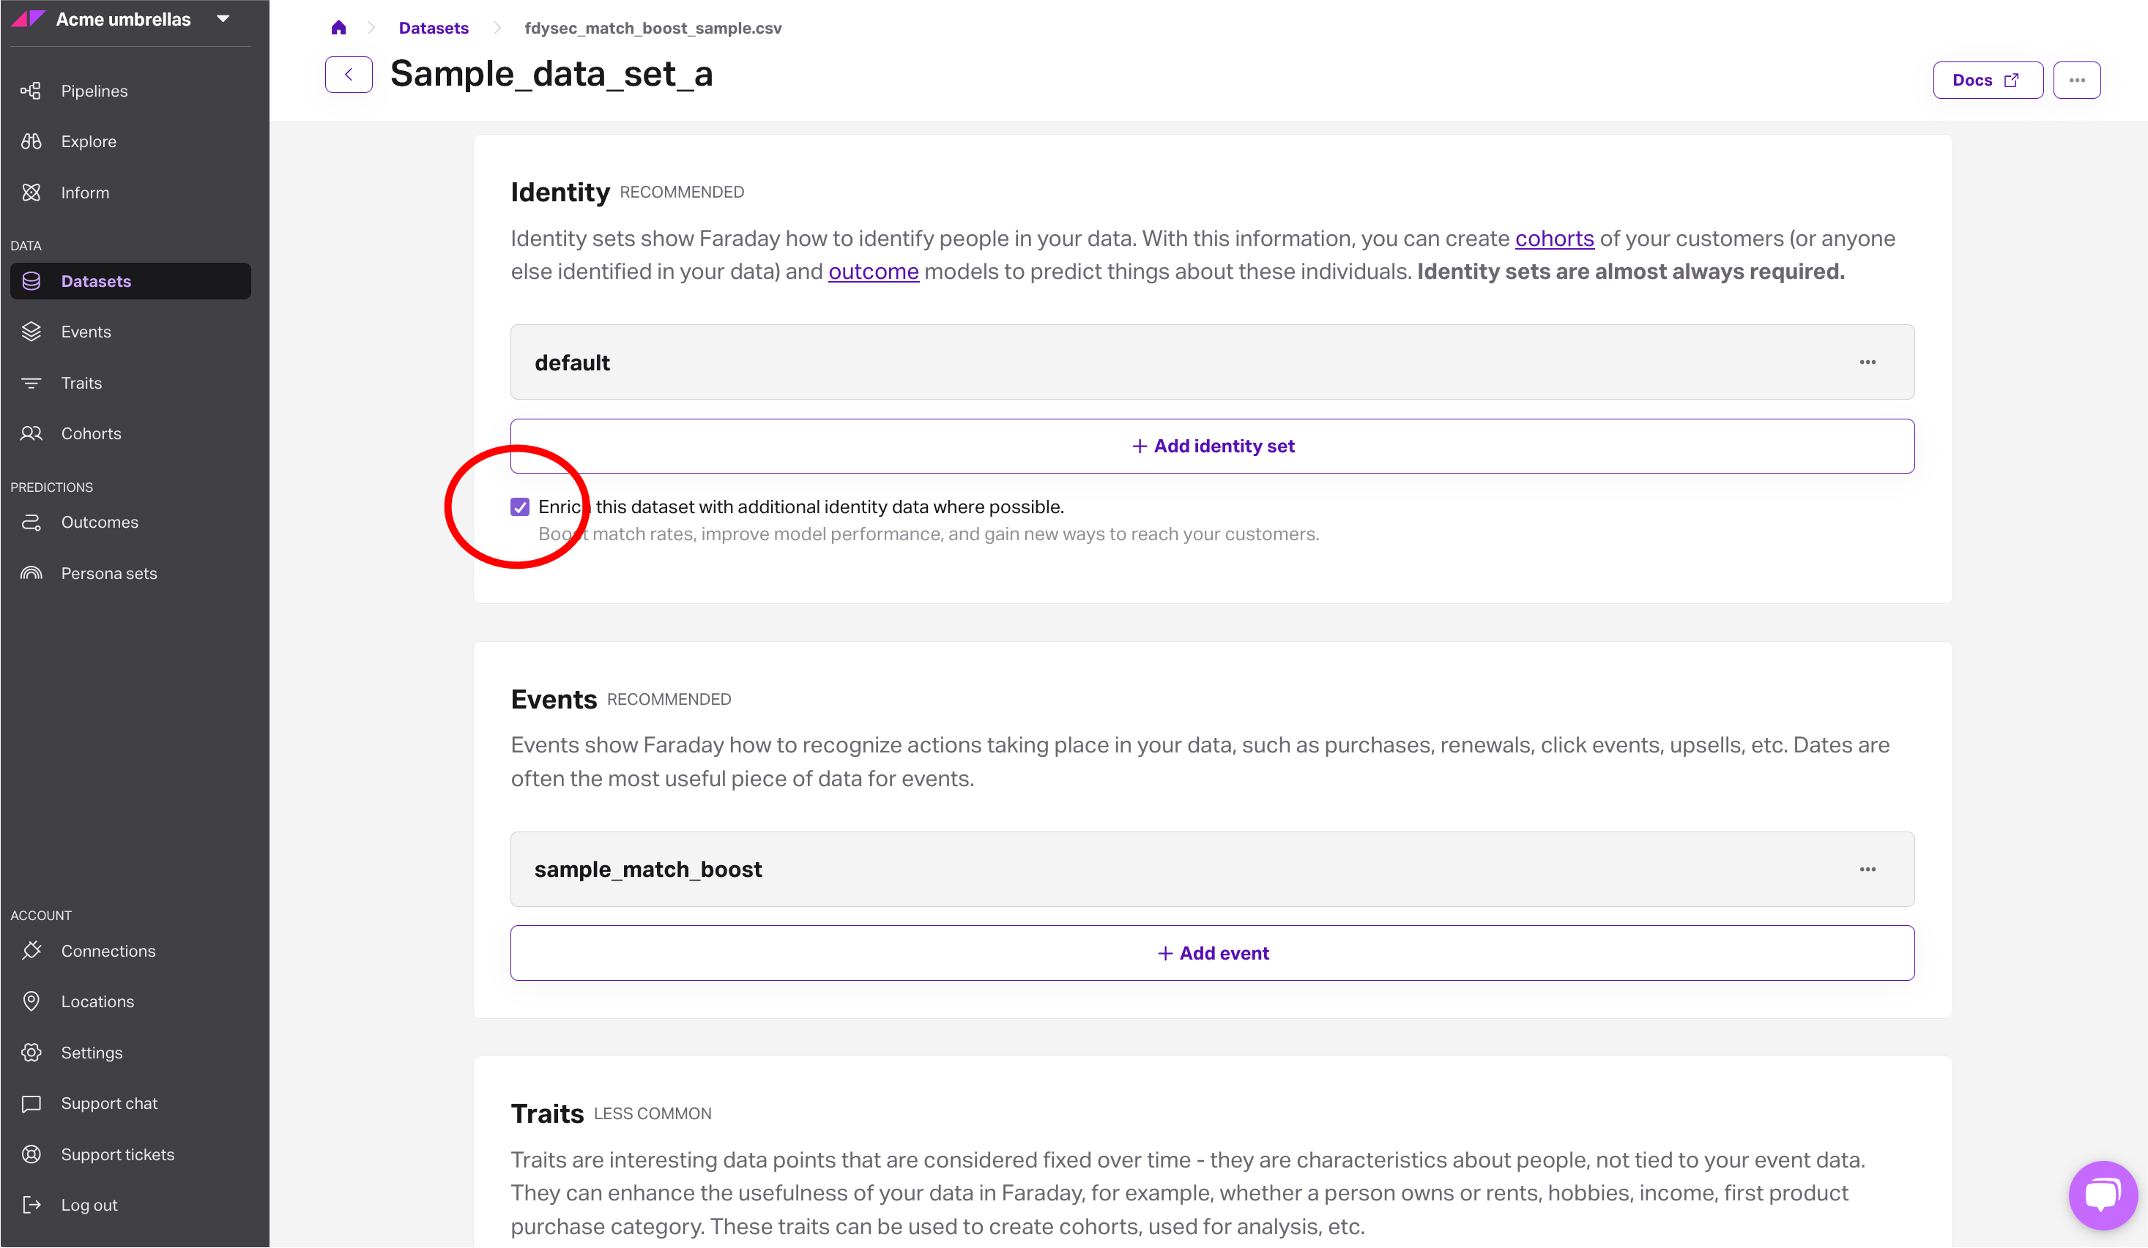Click the Settings gear icon
2148x1248 pixels.
click(31, 1053)
